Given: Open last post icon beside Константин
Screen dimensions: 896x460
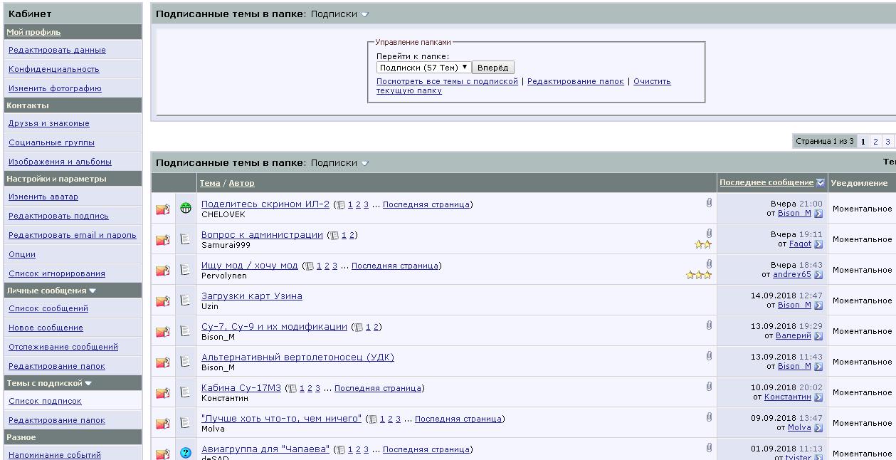Looking at the screenshot, I should (818, 397).
